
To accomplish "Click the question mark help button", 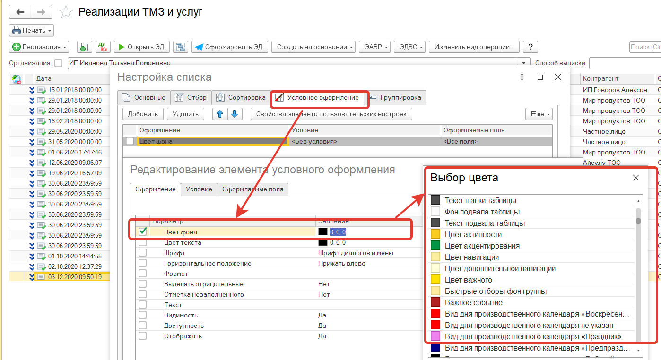I will tap(531, 47).
